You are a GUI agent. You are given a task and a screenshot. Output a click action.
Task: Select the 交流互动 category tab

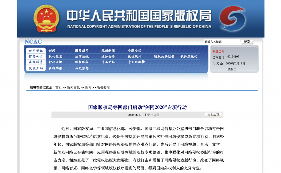pos(36,68)
